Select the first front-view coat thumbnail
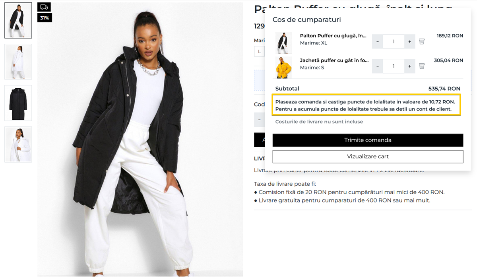The height and width of the screenshot is (280, 477). pos(18,20)
